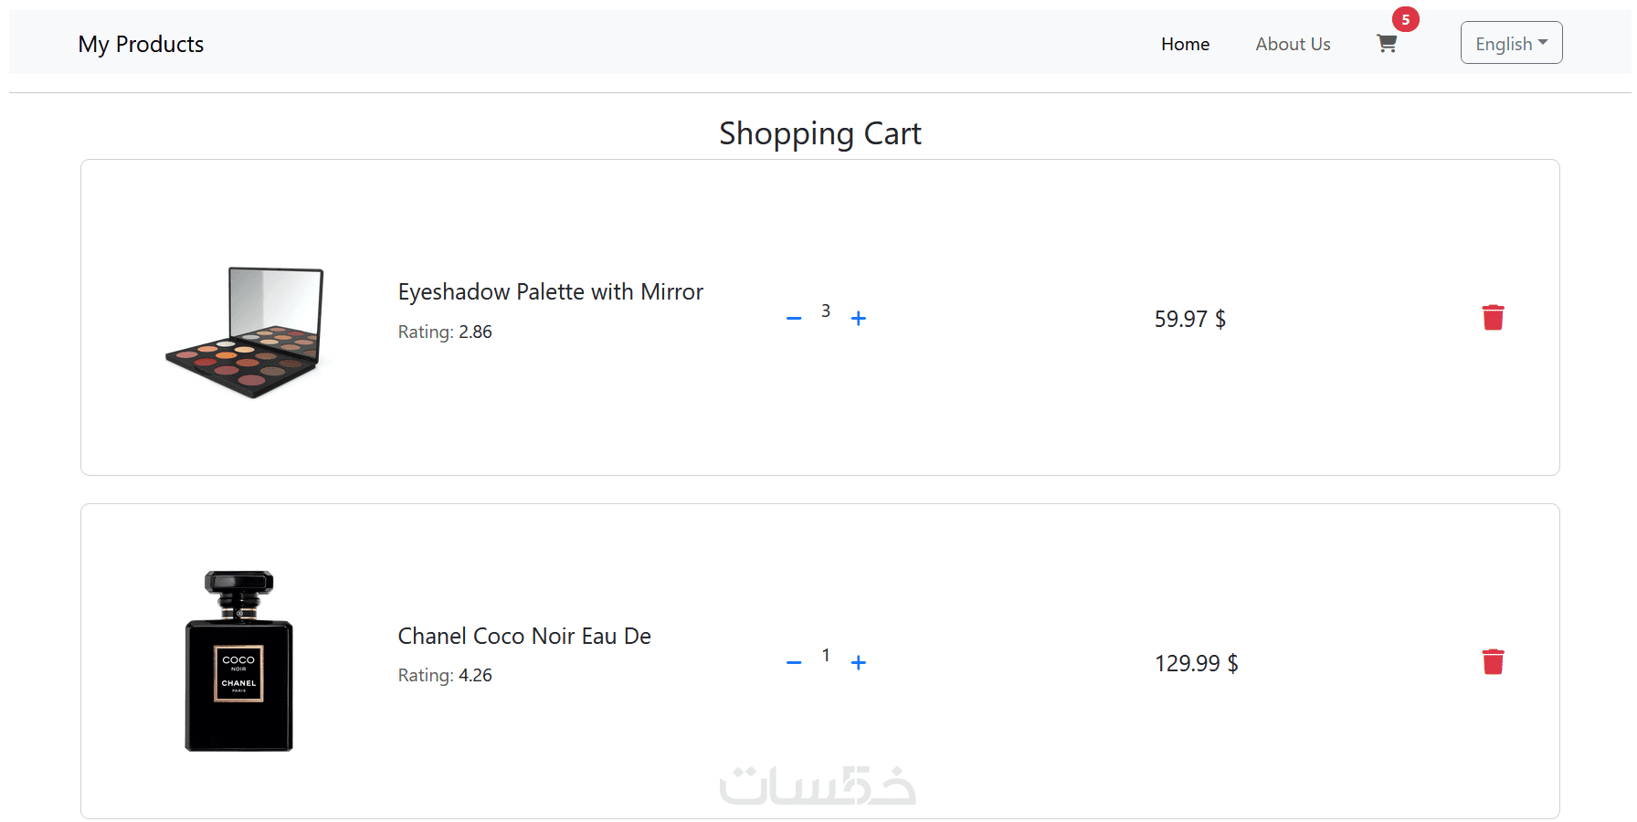
Task: Open the shopping cart icon in navbar
Action: point(1386,44)
